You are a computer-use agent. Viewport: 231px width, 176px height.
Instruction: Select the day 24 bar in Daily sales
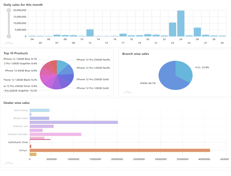(x=181, y=24)
